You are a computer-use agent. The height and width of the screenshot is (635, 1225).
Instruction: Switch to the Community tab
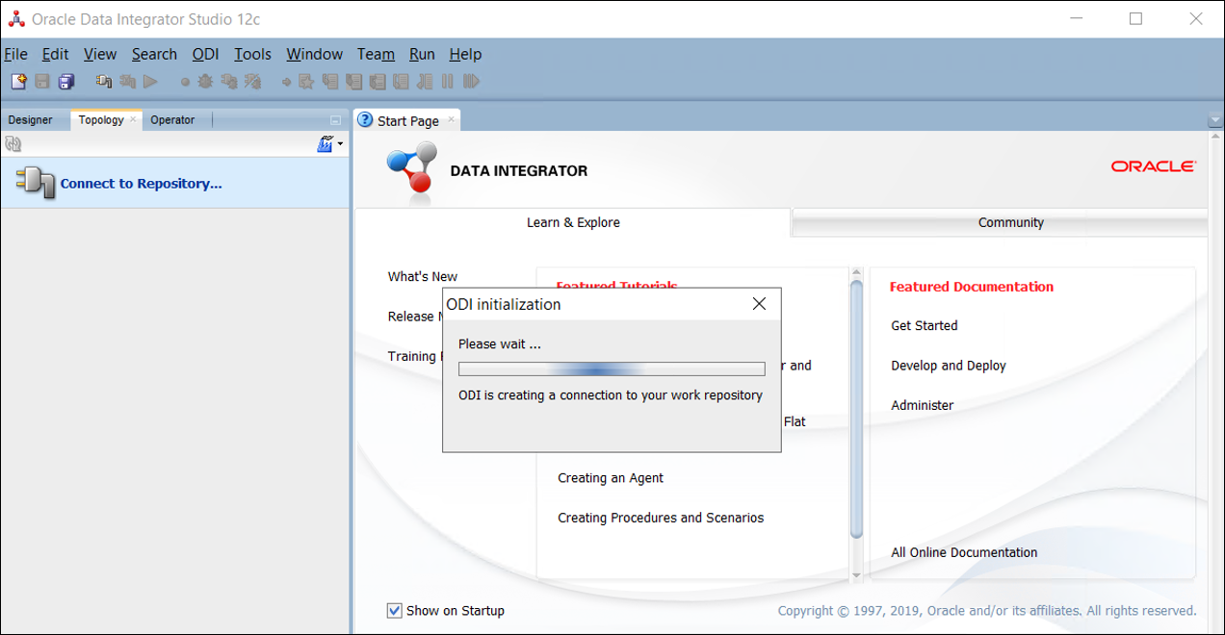point(1010,222)
